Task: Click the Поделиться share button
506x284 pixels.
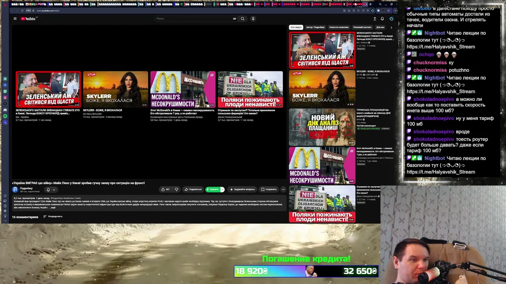Action: click(x=193, y=189)
